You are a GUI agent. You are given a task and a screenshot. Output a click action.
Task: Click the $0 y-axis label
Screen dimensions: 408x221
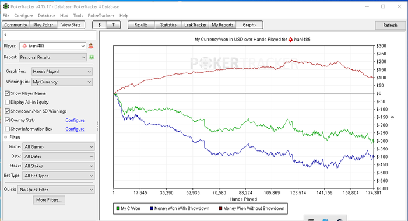(x=379, y=93)
